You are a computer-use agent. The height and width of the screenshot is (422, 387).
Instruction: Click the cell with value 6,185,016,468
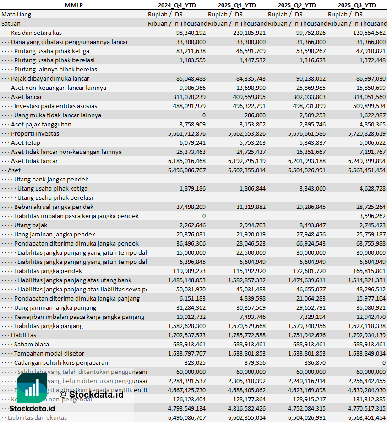pos(187,161)
